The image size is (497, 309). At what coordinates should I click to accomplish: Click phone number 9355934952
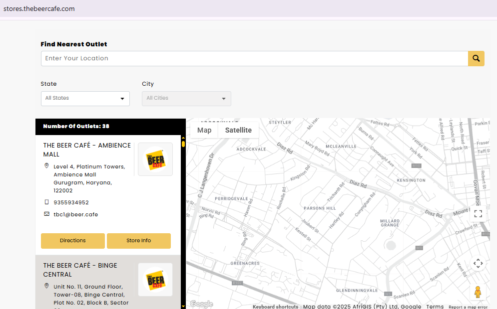(x=71, y=202)
